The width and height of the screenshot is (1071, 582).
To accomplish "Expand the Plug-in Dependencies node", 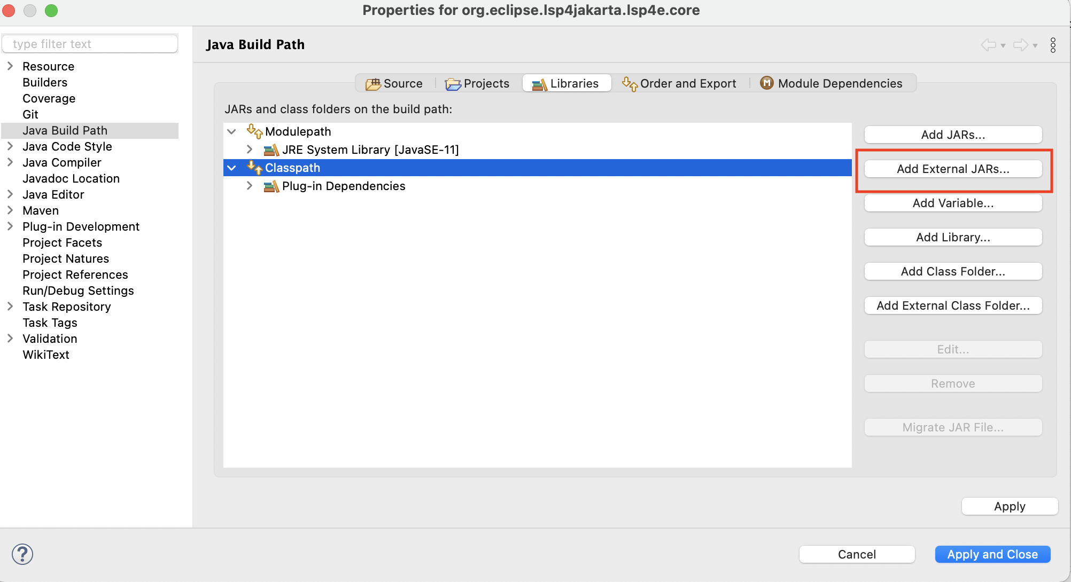I will (x=250, y=186).
